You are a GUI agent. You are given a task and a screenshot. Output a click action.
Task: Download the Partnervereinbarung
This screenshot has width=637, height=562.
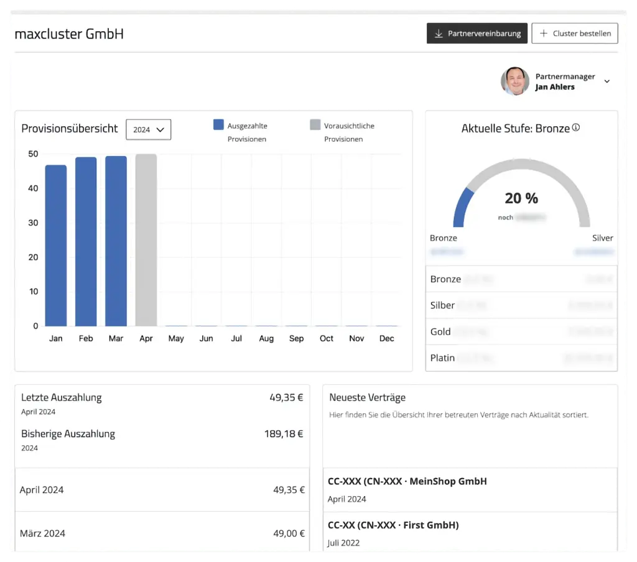pyautogui.click(x=477, y=34)
